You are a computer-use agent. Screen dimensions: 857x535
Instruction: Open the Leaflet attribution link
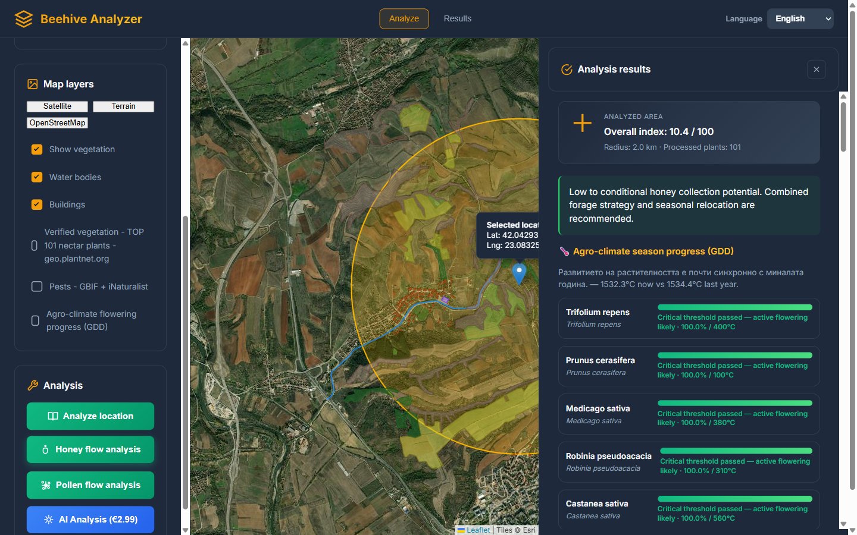click(474, 530)
